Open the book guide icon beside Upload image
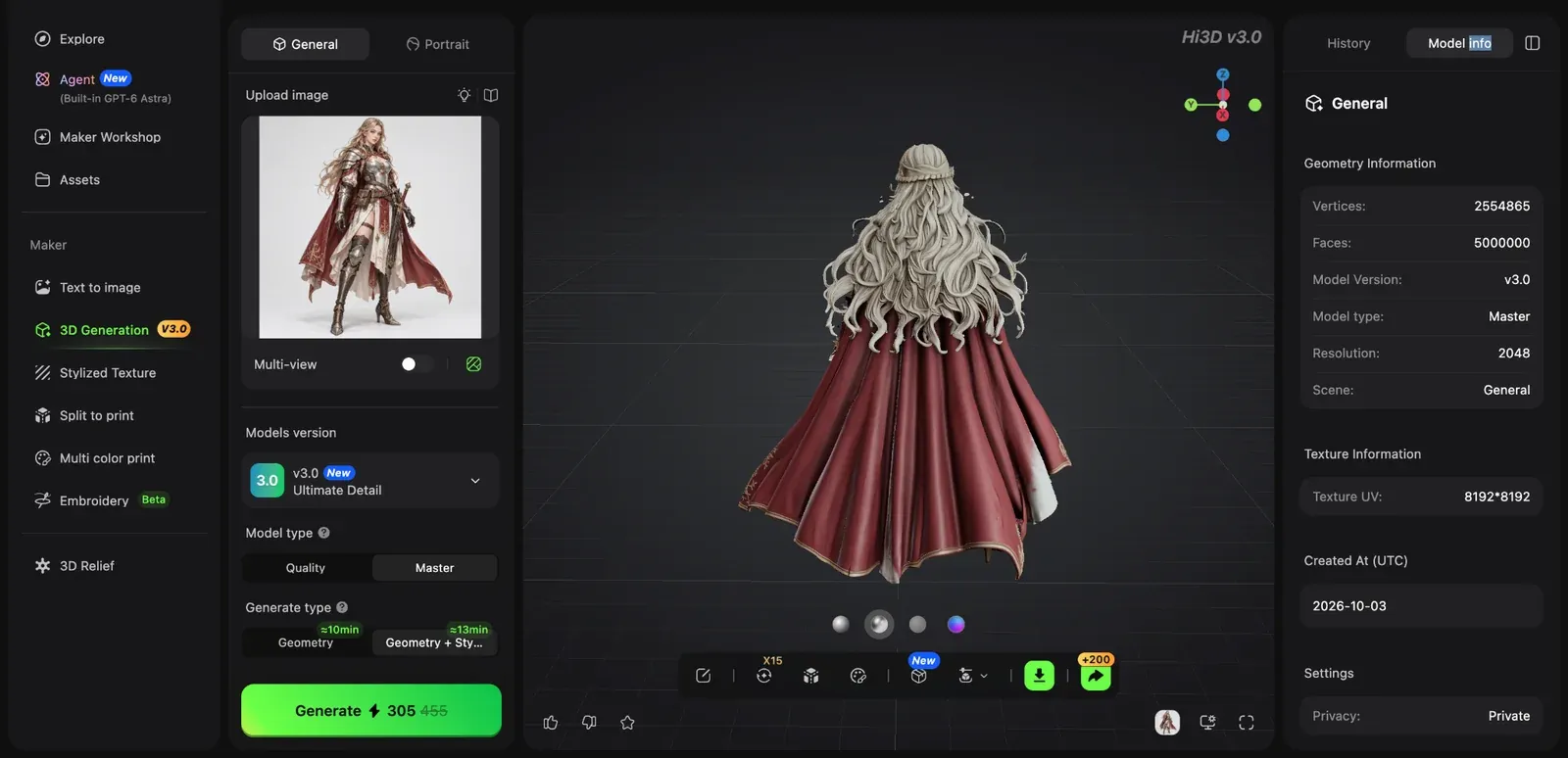1568x758 pixels. pyautogui.click(x=491, y=95)
